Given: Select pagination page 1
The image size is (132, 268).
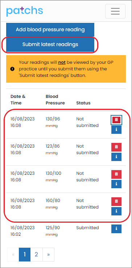Looking at the screenshot, I should [x=25, y=255].
